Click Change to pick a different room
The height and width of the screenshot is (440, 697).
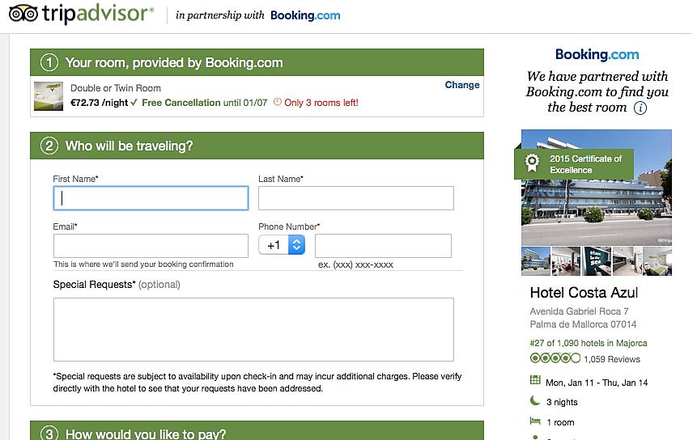click(x=462, y=85)
